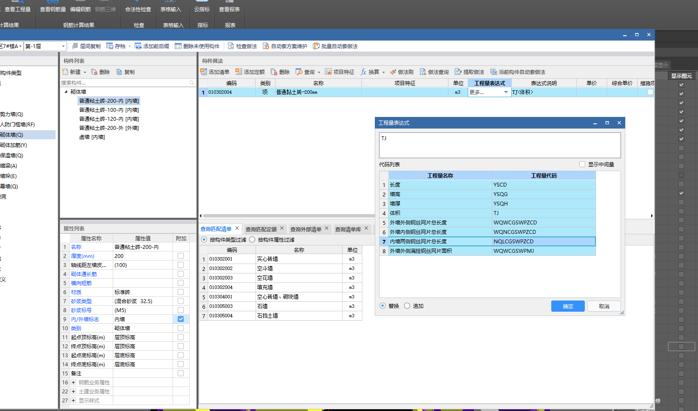Click 查看报表 in the top ribbon
Screen dimensions: 698x411
229,9
